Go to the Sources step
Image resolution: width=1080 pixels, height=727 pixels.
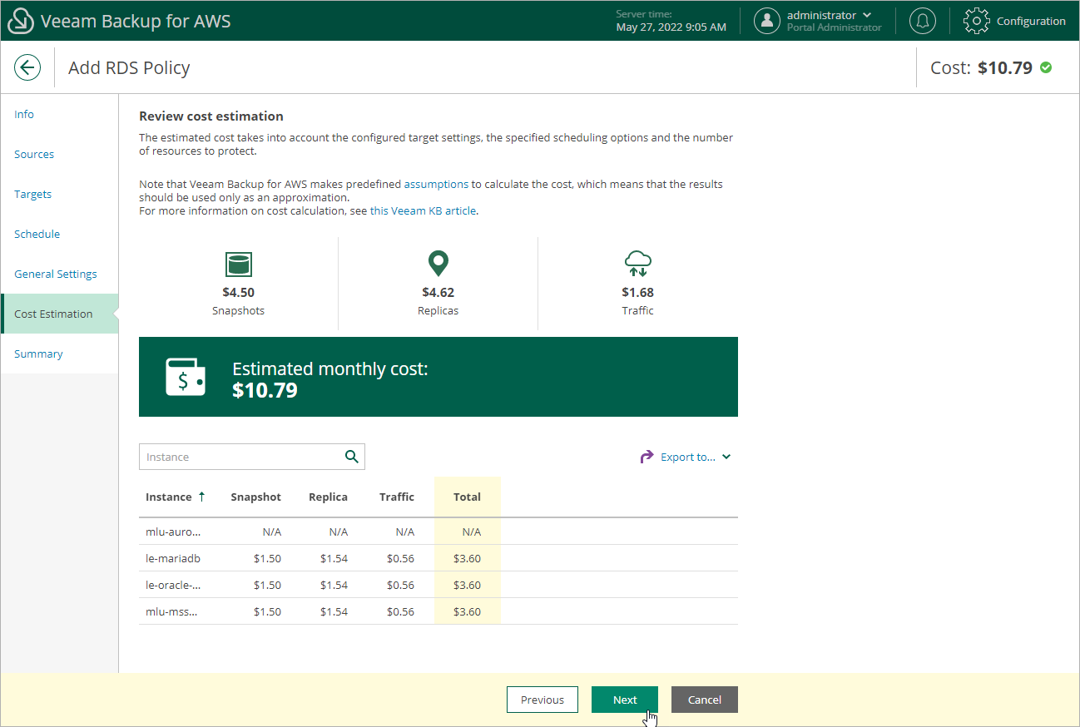click(x=34, y=154)
